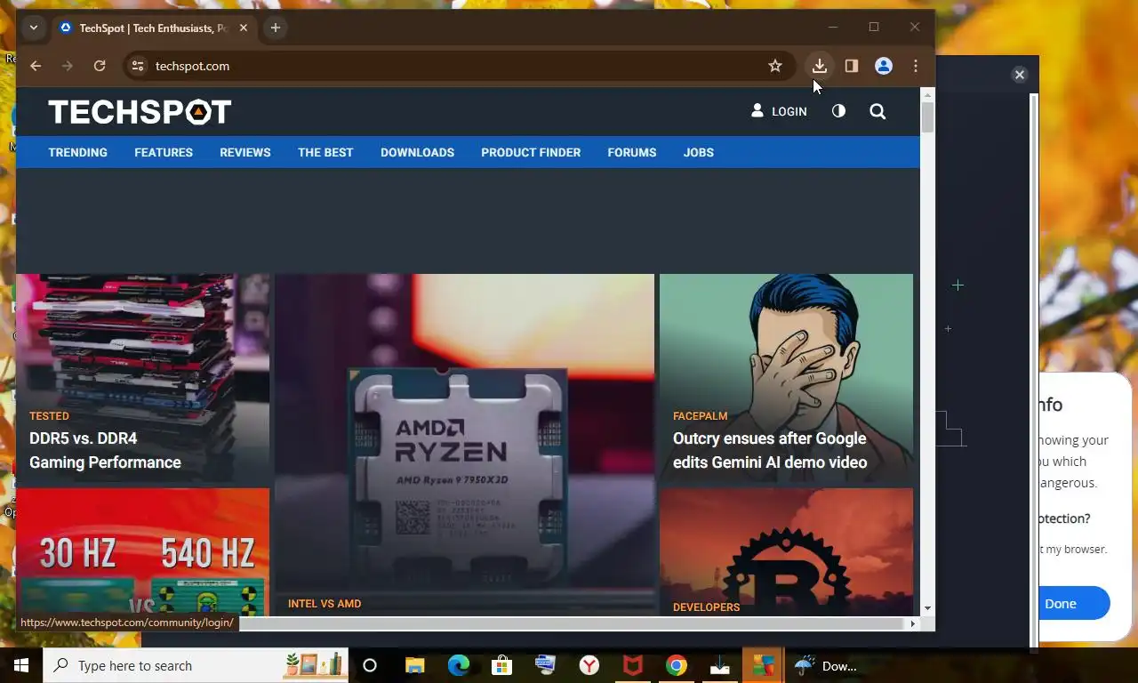Open the active orange-highlighted taskbar app
Image resolution: width=1138 pixels, height=683 pixels.
pyautogui.click(x=764, y=665)
